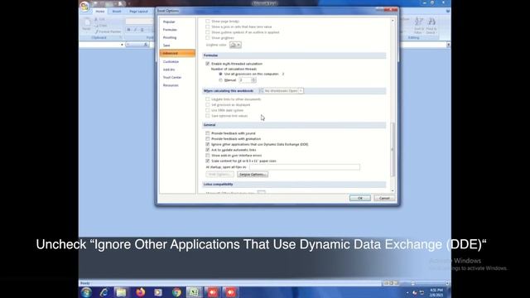Check Show a zero in cells option
This screenshot has width=530, height=298.
coord(208,26)
